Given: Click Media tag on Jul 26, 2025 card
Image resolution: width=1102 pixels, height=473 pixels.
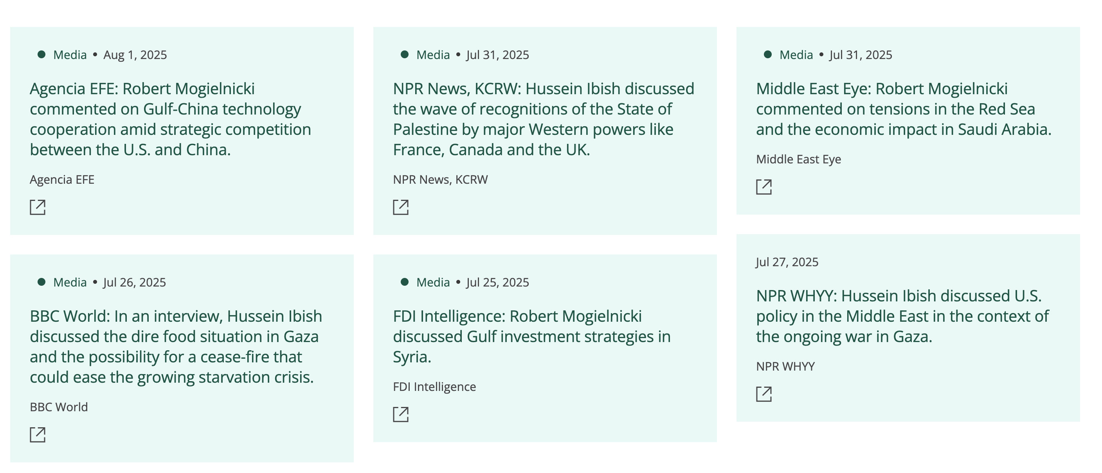Looking at the screenshot, I should coord(70,282).
